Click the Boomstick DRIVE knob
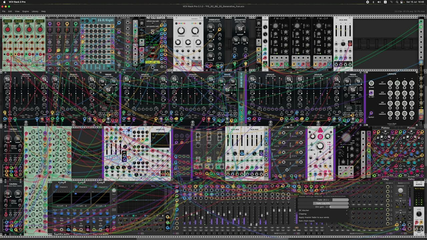The width and height of the screenshot is (427, 240). click(x=236, y=40)
